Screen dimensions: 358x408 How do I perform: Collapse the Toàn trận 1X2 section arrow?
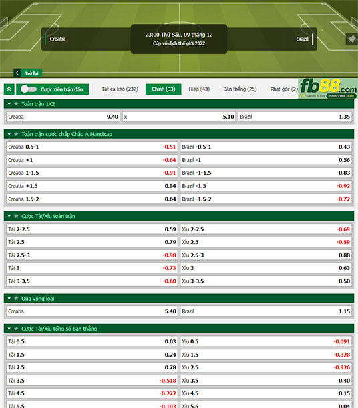tap(9, 104)
